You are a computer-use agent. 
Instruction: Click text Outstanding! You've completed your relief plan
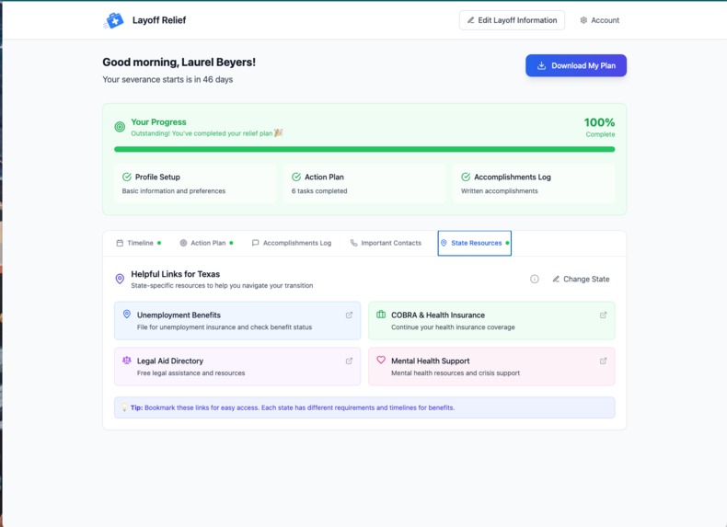202,133
